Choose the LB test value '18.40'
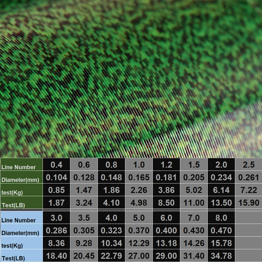 pos(56,256)
